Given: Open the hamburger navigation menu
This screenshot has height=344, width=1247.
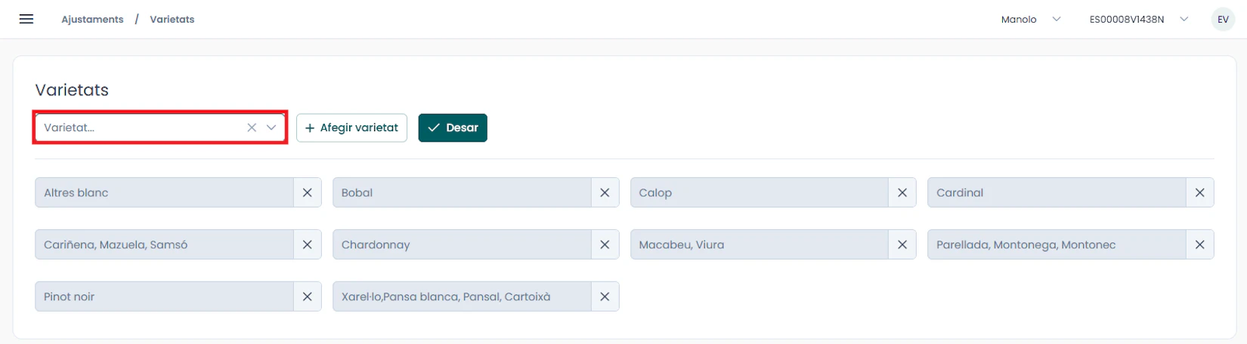Looking at the screenshot, I should point(26,19).
